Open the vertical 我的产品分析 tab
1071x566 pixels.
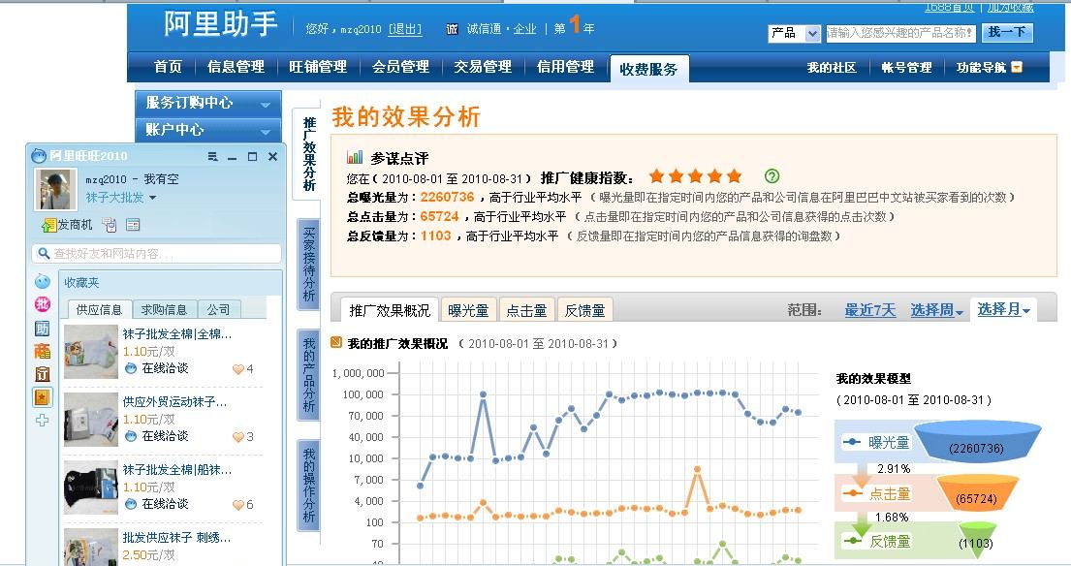point(309,375)
